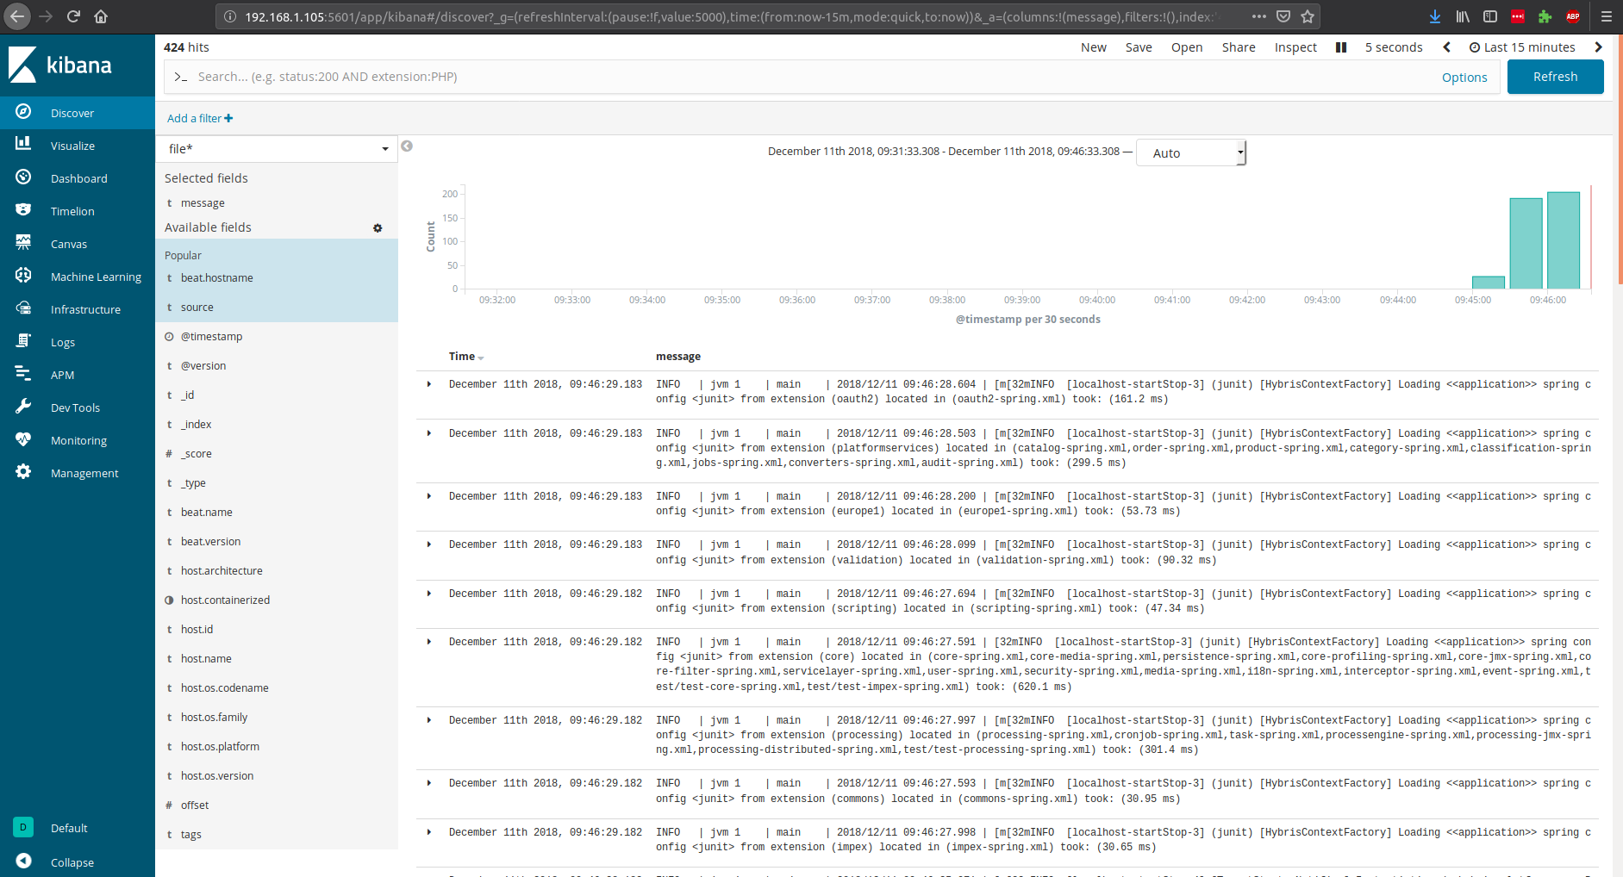Expand the first log entry row
Image resolution: width=1623 pixels, height=877 pixels.
pos(429,384)
